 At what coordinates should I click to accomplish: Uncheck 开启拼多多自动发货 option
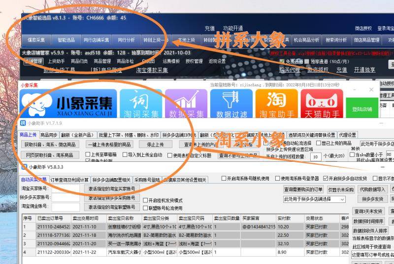pyautogui.click(x=326, y=178)
